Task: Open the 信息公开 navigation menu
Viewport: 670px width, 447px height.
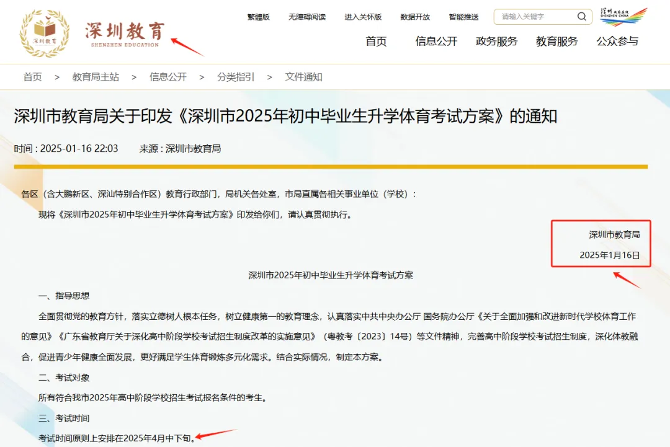Action: 435,42
